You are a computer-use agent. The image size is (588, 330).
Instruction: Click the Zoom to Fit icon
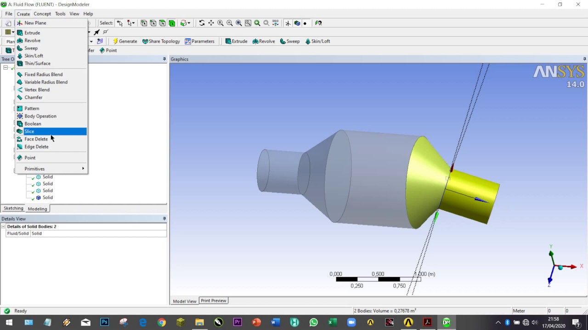pyautogui.click(x=239, y=23)
